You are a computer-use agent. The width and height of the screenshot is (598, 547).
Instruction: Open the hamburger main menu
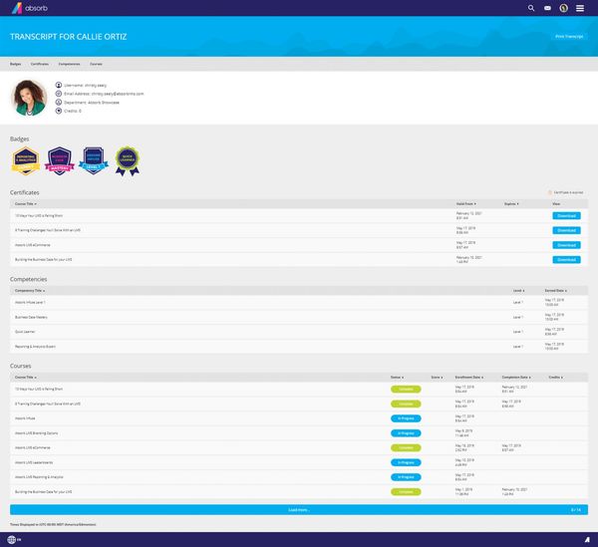pyautogui.click(x=580, y=8)
